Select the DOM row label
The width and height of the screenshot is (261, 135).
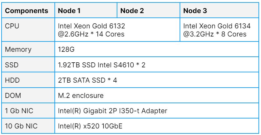click(13, 95)
